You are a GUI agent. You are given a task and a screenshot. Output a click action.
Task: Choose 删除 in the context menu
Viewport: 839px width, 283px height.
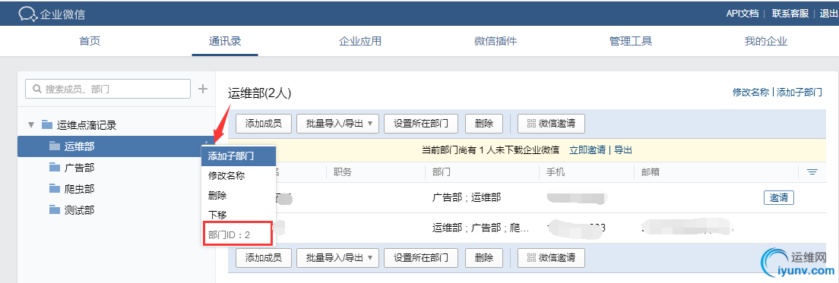(239, 195)
